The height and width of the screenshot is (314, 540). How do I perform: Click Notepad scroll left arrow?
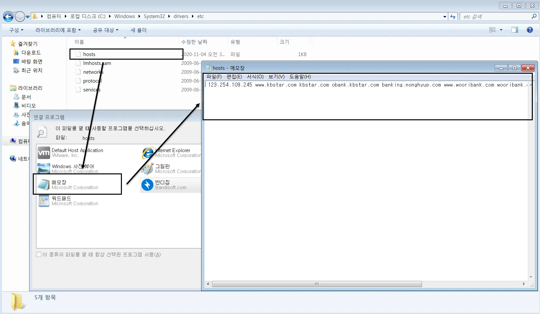[208, 284]
